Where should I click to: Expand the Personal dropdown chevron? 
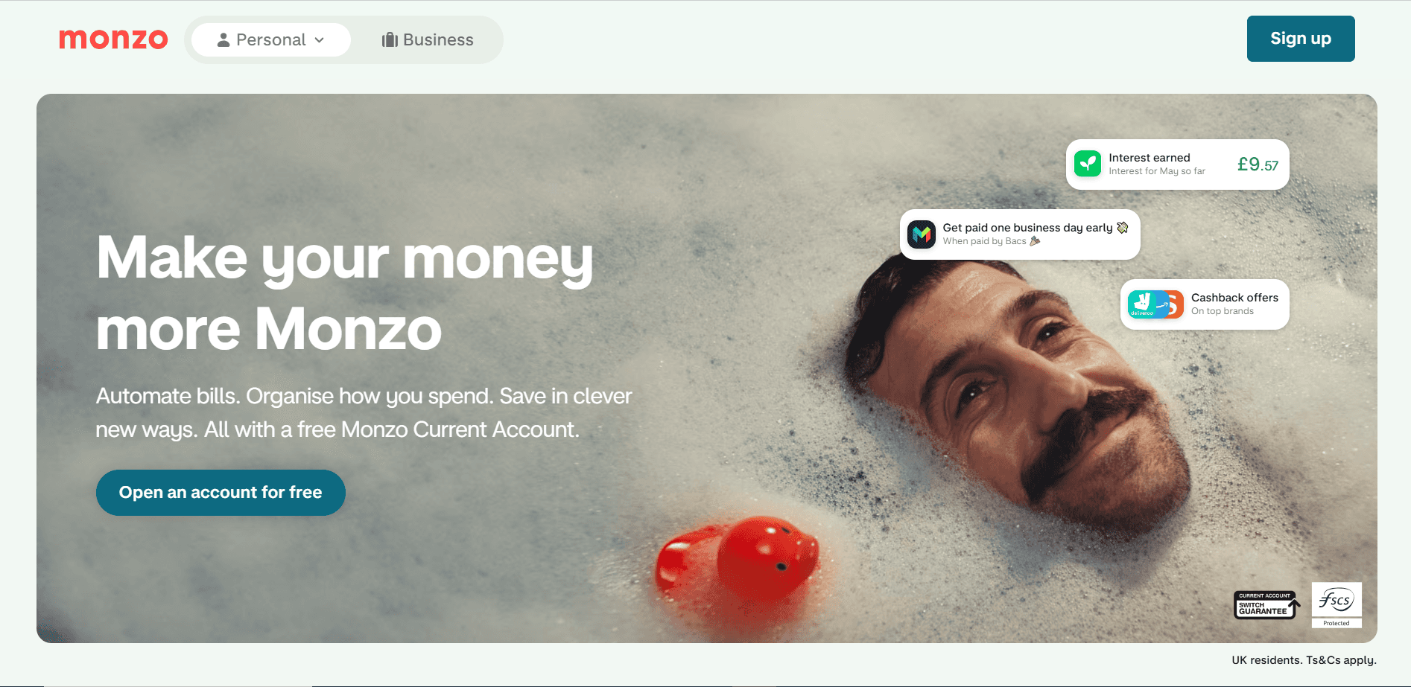tap(320, 40)
